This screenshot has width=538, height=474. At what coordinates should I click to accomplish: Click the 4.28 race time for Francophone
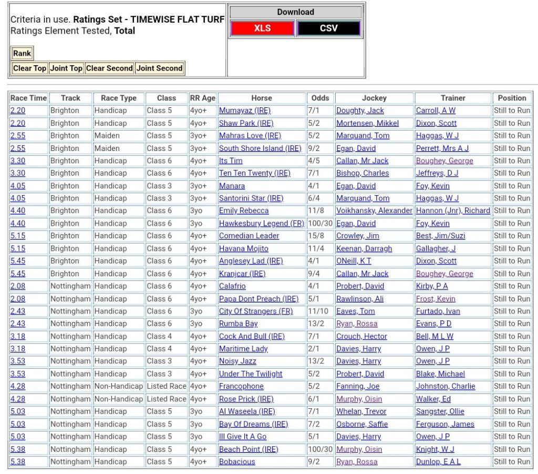[x=17, y=386]
